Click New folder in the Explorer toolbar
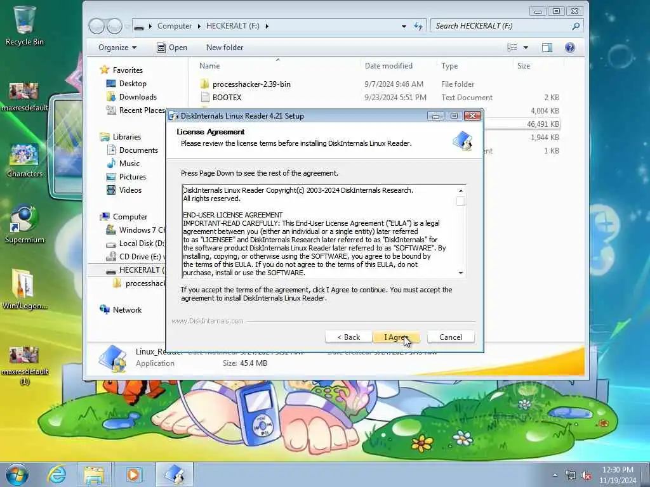Viewport: 650px width, 487px height. click(x=225, y=48)
